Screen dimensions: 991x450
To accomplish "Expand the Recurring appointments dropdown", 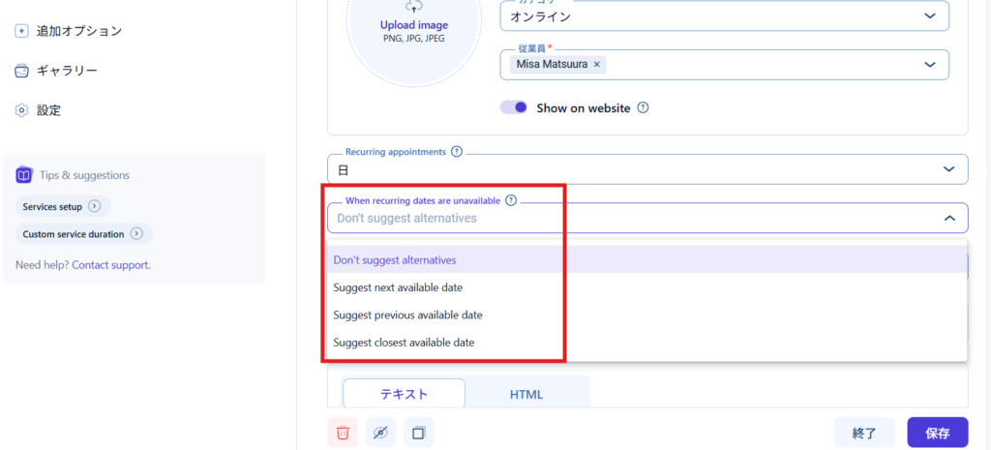I will (x=948, y=169).
